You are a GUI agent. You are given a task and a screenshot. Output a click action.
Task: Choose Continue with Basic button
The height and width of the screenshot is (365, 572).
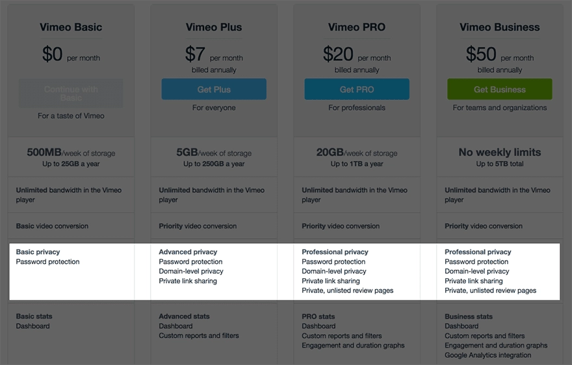click(71, 93)
